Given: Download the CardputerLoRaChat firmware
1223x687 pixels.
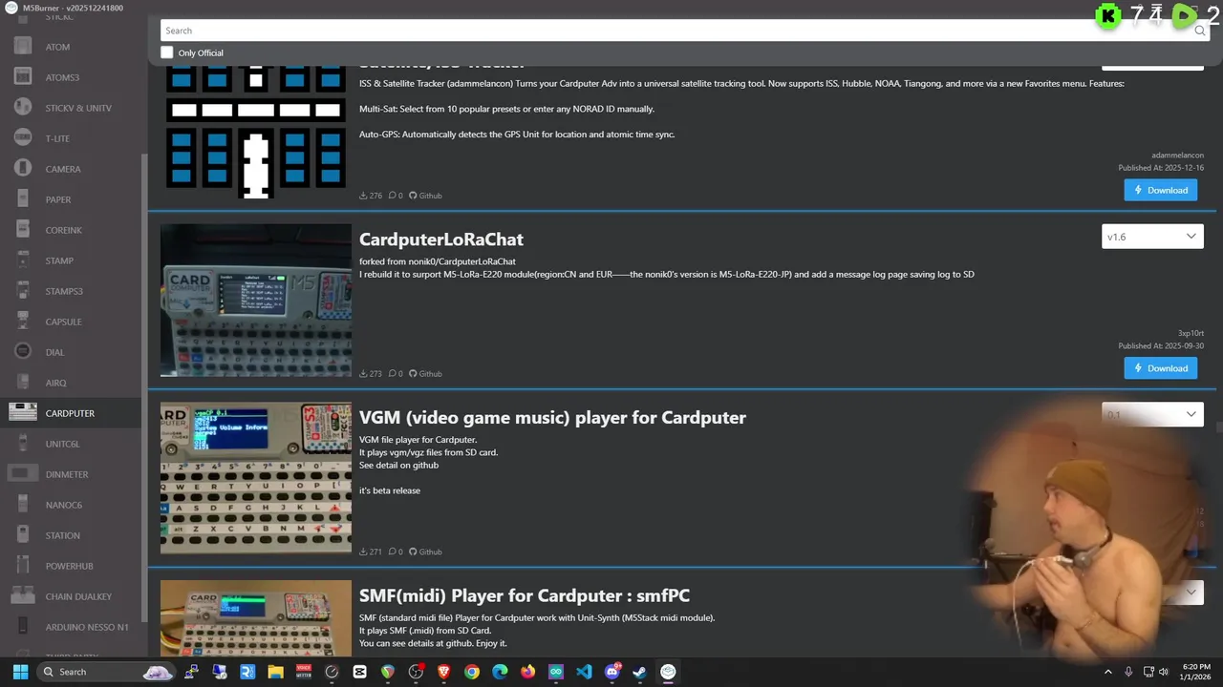Looking at the screenshot, I should pos(1160,368).
